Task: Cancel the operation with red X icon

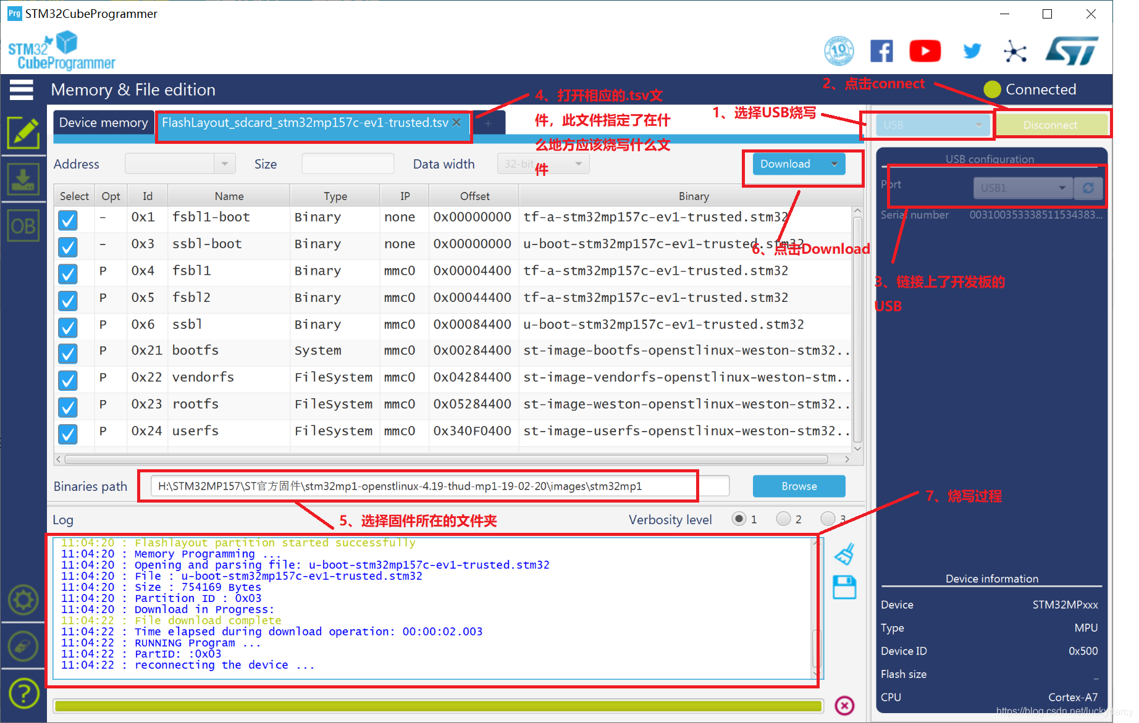Action: click(x=844, y=705)
